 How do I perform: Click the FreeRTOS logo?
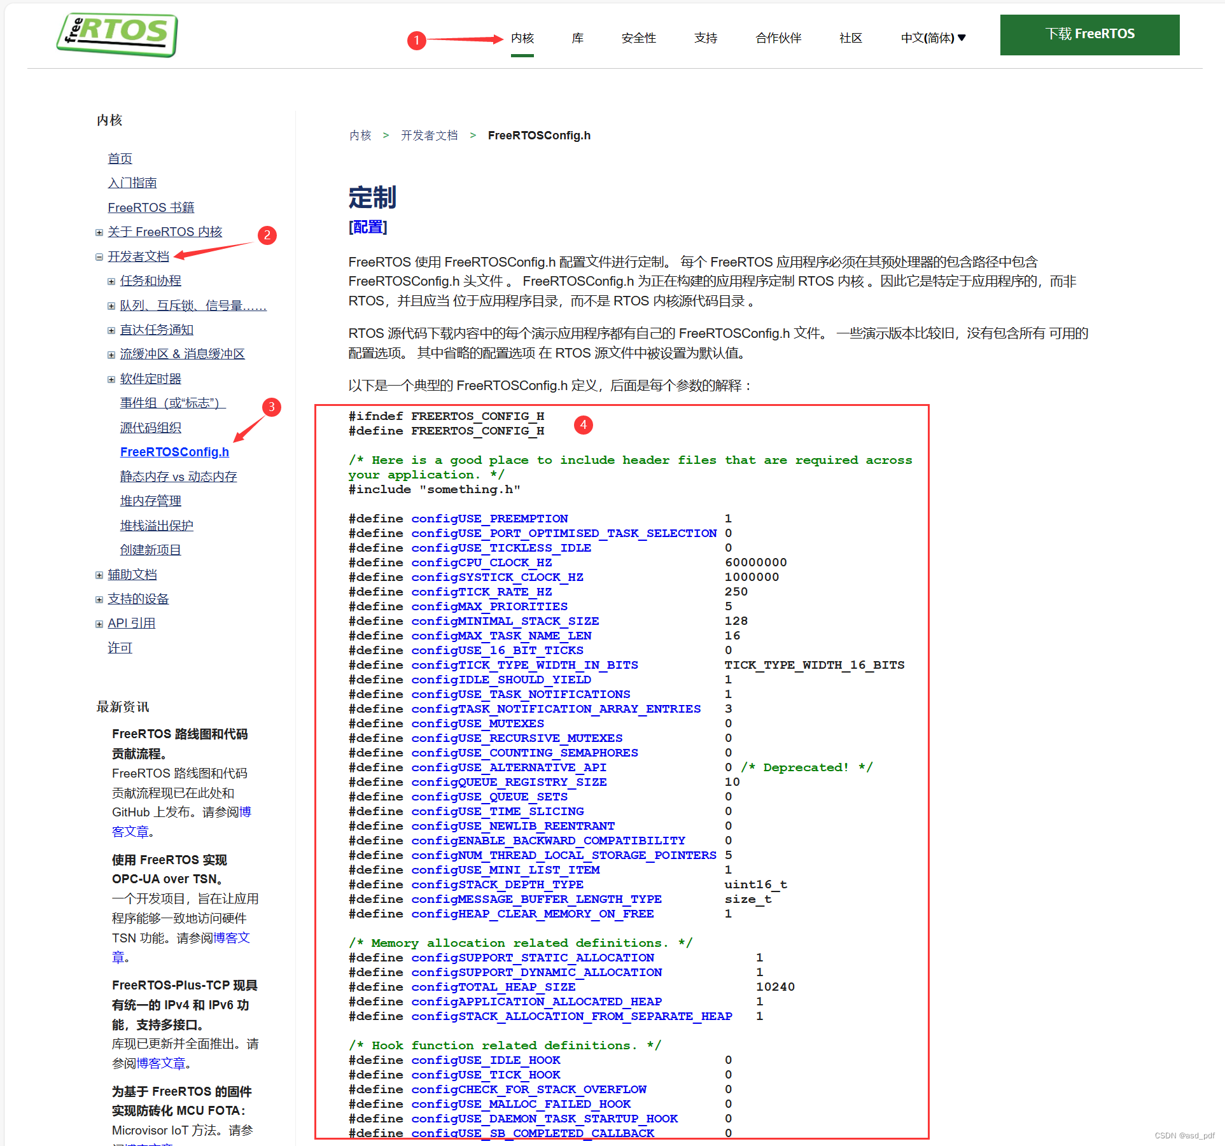(117, 34)
